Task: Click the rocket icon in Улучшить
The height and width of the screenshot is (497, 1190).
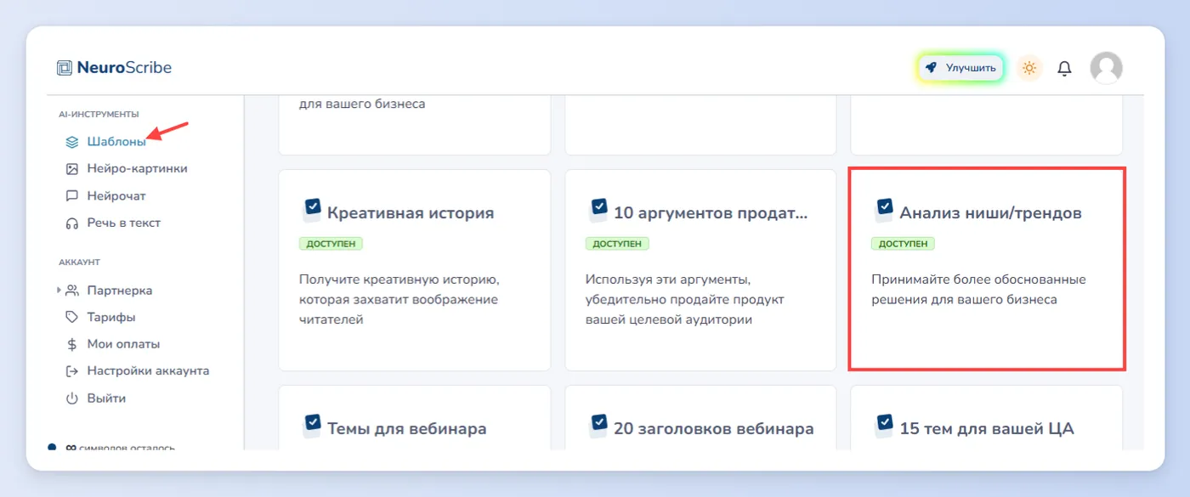Action: click(x=932, y=68)
